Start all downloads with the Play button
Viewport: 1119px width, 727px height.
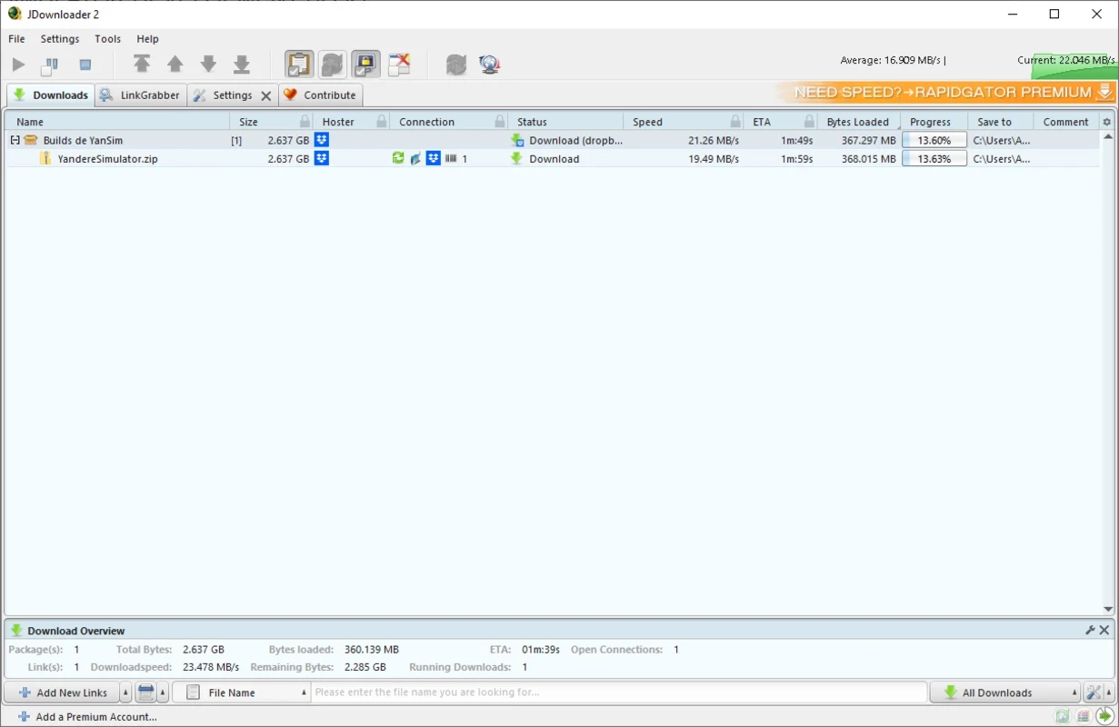pyautogui.click(x=18, y=65)
